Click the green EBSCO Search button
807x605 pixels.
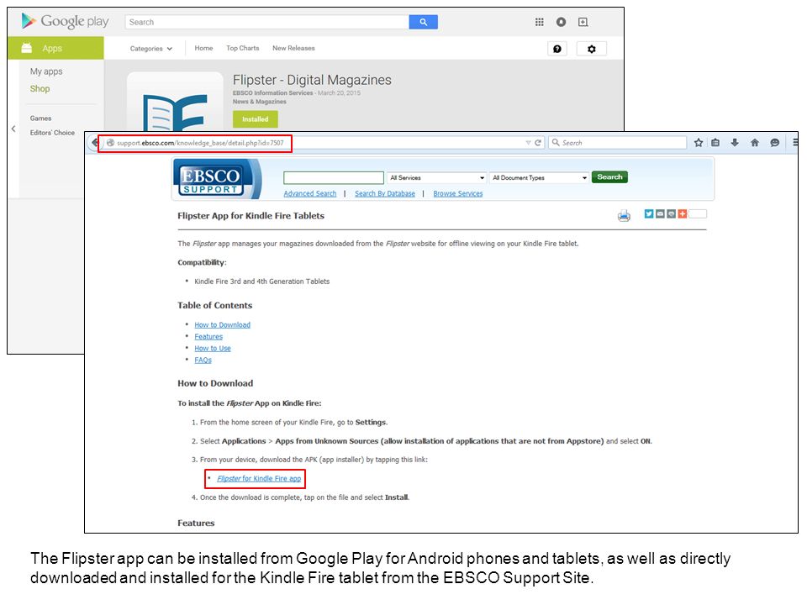click(609, 177)
